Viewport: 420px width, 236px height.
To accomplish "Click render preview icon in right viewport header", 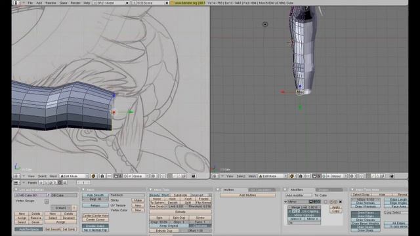I will [392, 176].
